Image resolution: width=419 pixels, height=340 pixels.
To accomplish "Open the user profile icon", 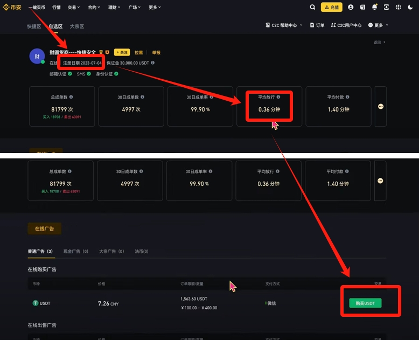I will click(x=351, y=7).
